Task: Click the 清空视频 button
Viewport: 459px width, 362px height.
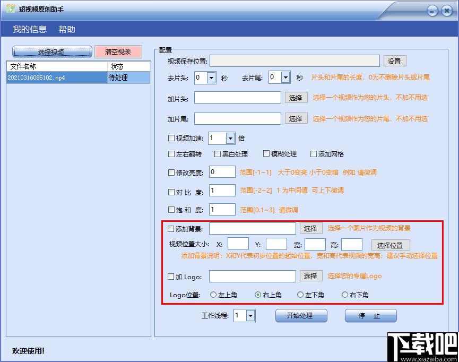Action: coord(118,52)
